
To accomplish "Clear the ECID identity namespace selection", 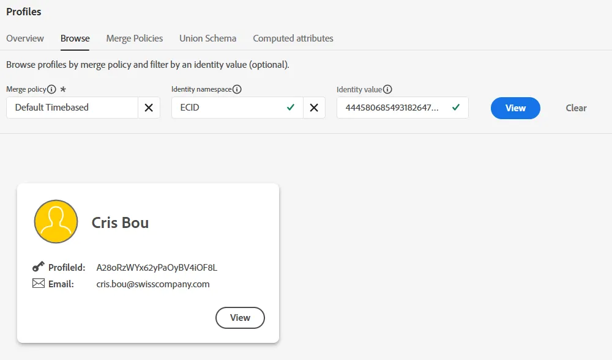I will click(x=314, y=108).
